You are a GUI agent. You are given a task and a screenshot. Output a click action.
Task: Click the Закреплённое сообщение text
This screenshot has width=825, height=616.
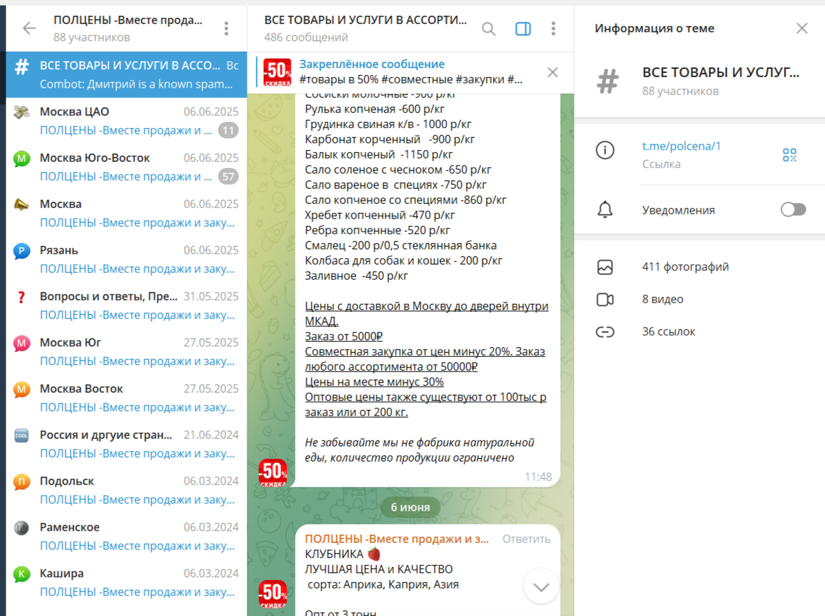pos(372,64)
